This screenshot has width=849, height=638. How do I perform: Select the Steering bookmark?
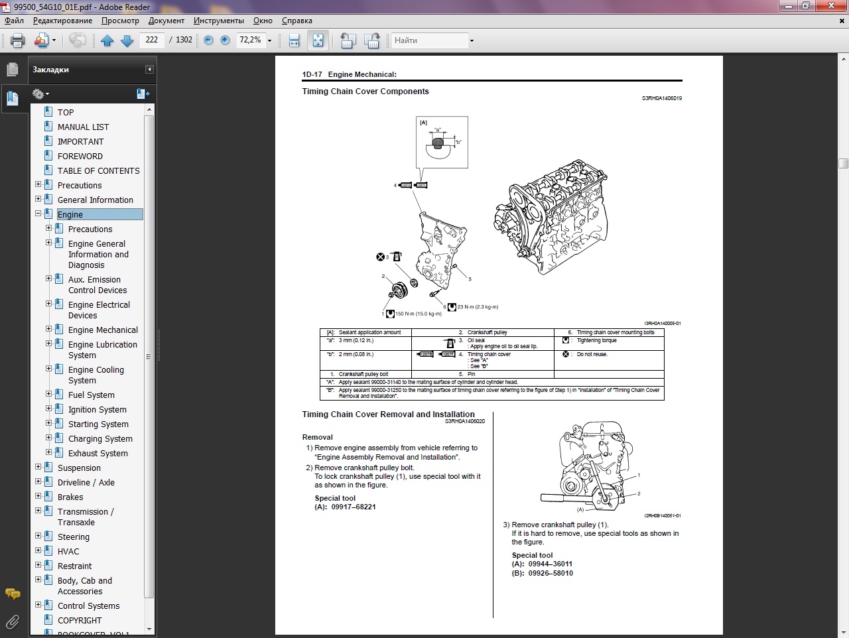[x=74, y=537]
